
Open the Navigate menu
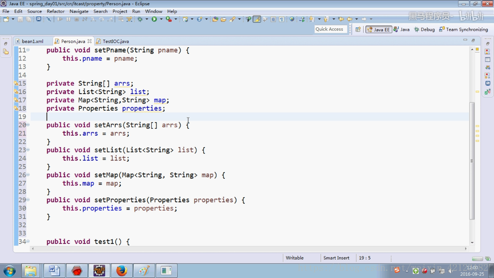[x=79, y=11]
